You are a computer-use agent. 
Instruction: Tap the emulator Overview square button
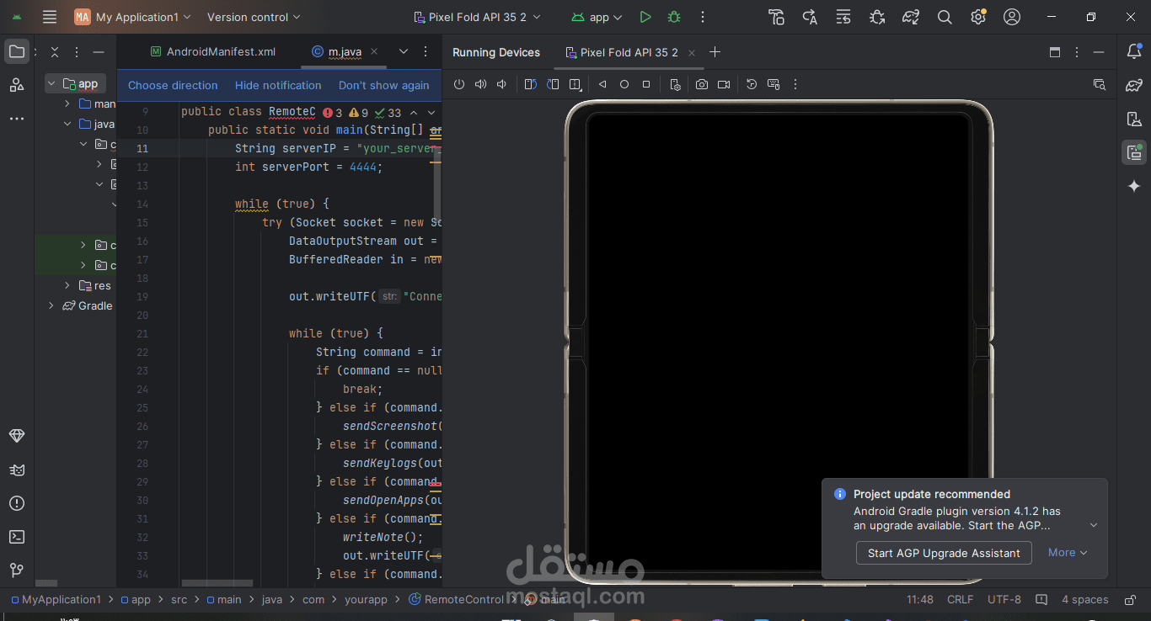646,84
